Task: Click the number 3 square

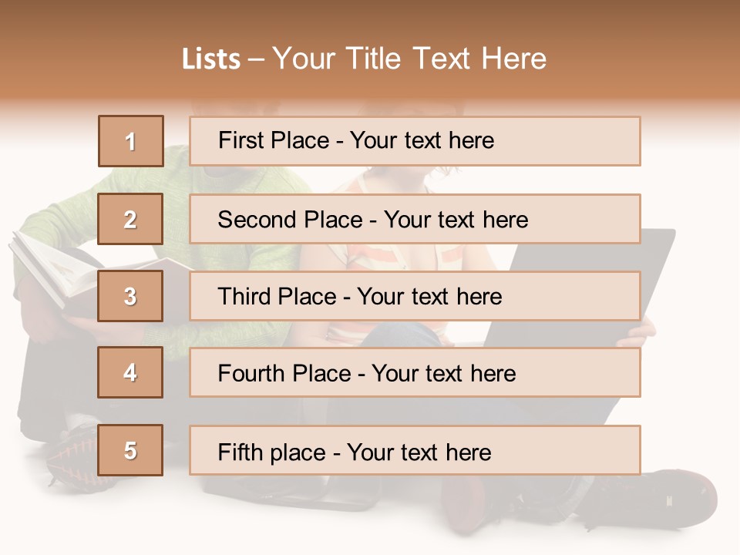Action: (x=130, y=296)
